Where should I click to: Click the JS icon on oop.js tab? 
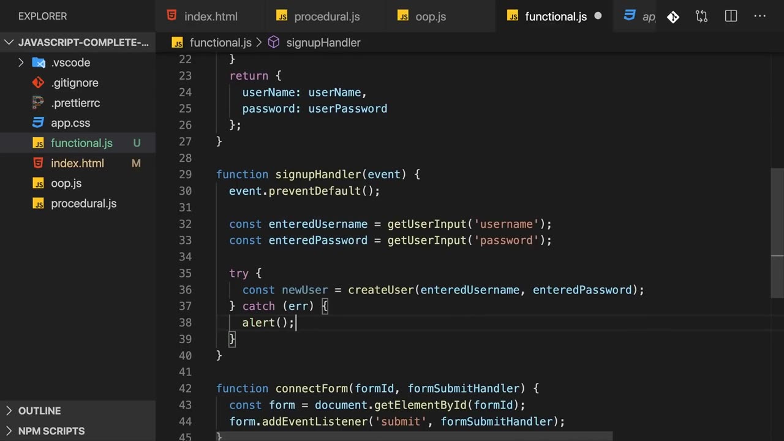point(403,17)
